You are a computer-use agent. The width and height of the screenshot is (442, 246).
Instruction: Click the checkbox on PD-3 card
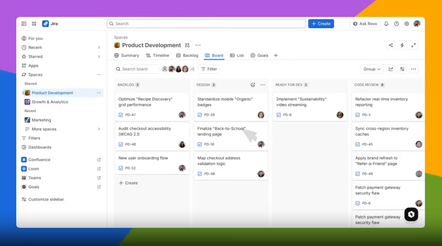point(357,115)
